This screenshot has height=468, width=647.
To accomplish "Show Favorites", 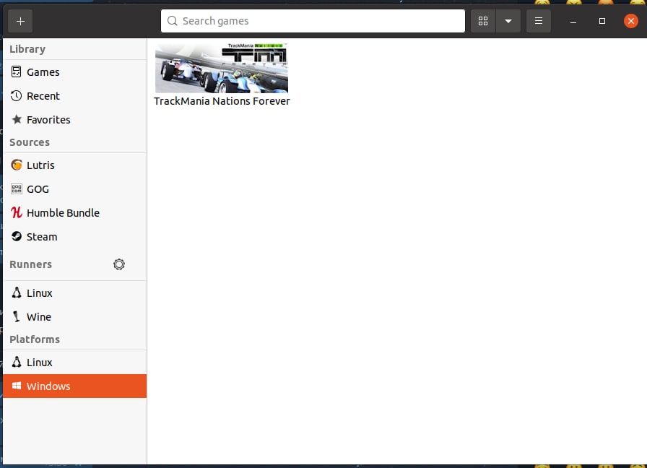I will (x=74, y=120).
